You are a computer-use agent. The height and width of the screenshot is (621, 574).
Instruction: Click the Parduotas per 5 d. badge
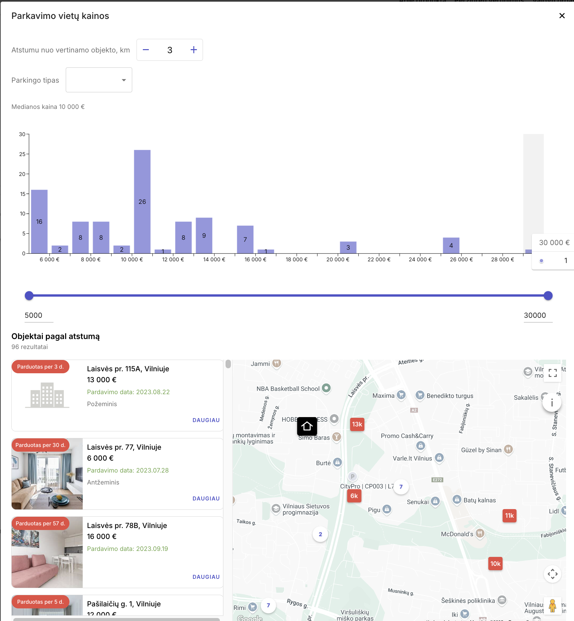(40, 602)
